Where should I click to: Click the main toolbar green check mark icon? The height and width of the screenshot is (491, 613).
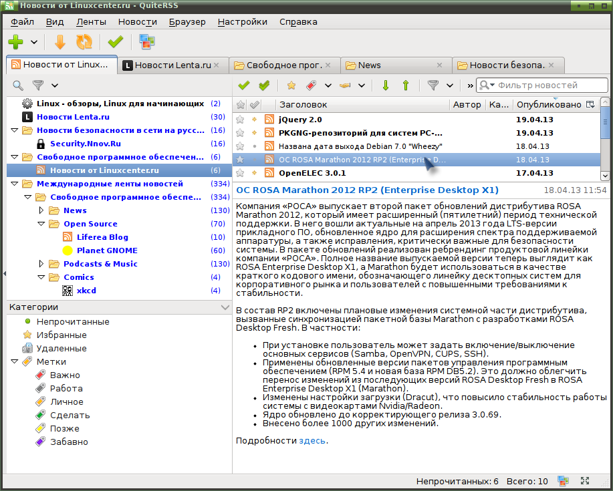(116, 42)
